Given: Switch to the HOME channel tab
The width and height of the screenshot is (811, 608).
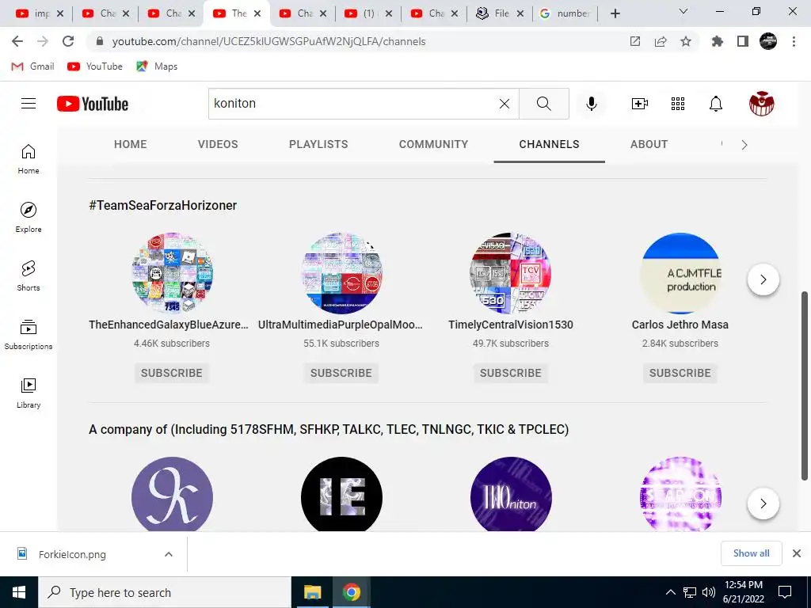Looking at the screenshot, I should (x=131, y=144).
